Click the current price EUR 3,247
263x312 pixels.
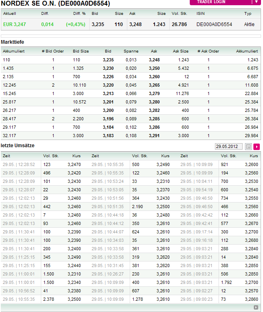tap(14, 24)
